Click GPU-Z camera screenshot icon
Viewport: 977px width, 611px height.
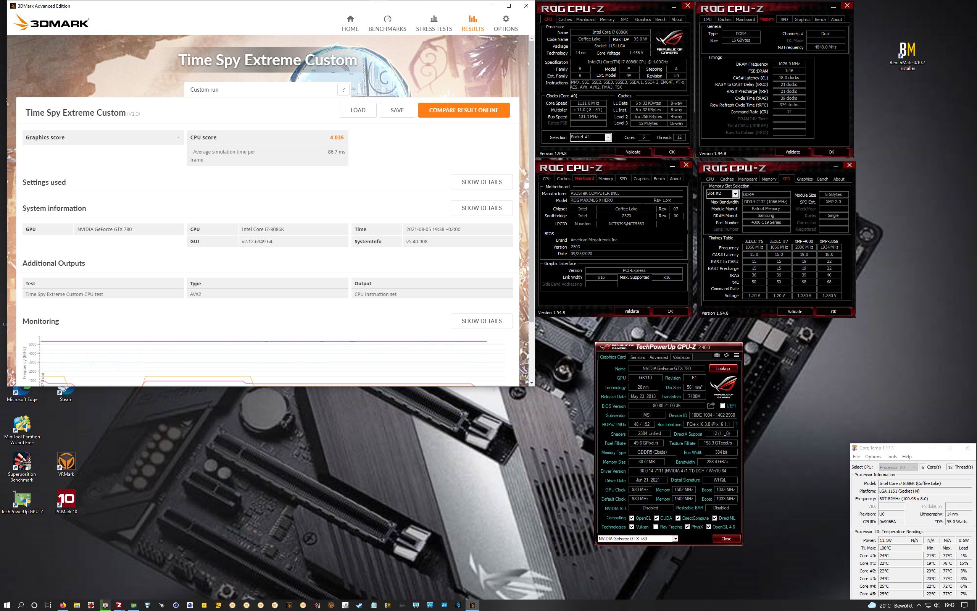pos(716,355)
